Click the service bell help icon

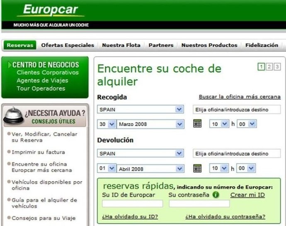[x=13, y=116]
